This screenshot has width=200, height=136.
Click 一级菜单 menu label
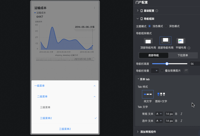40,86
